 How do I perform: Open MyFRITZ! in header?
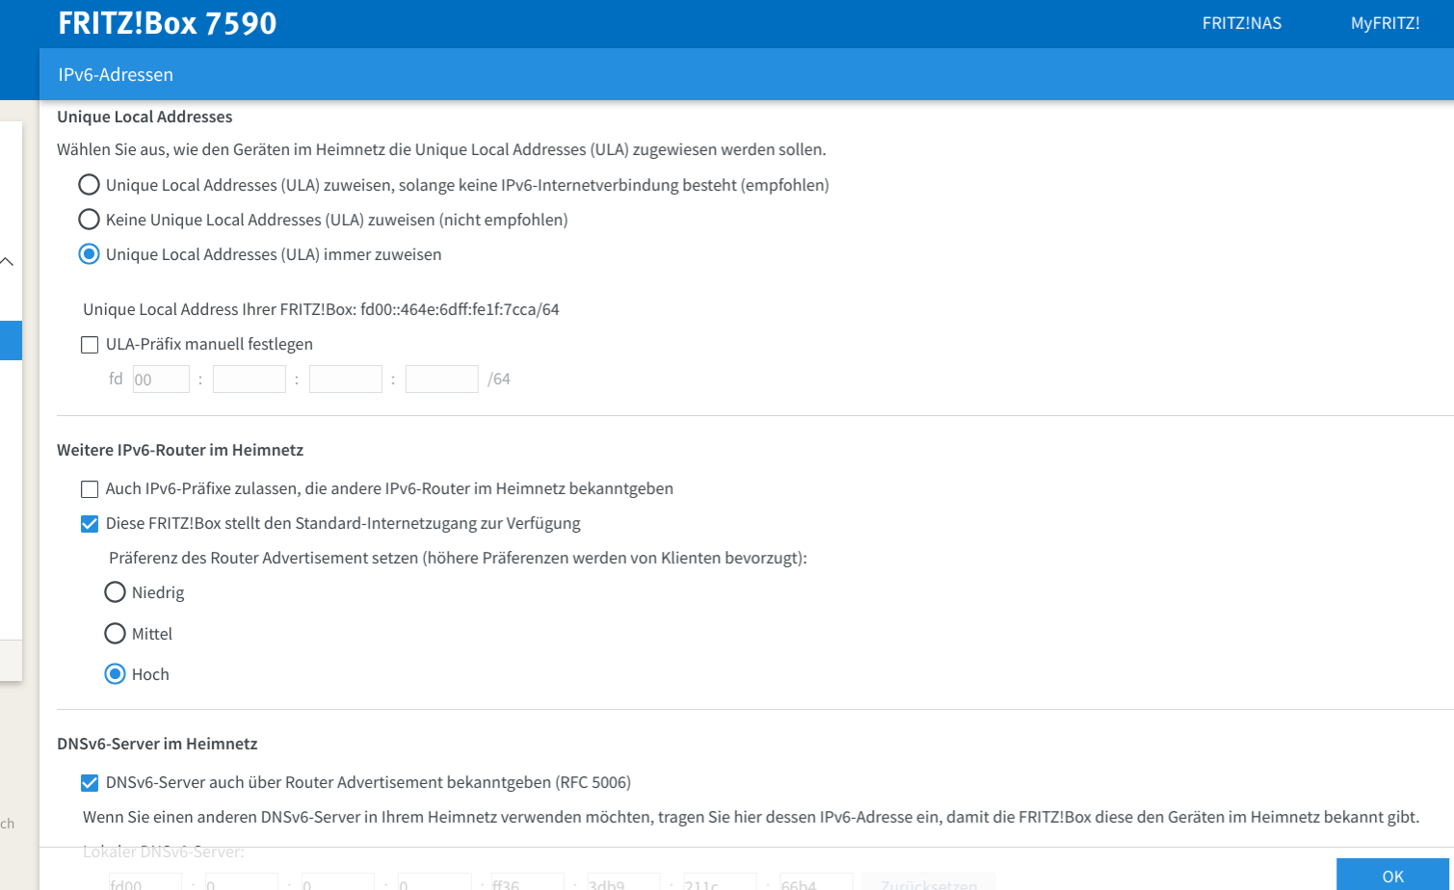tap(1385, 23)
